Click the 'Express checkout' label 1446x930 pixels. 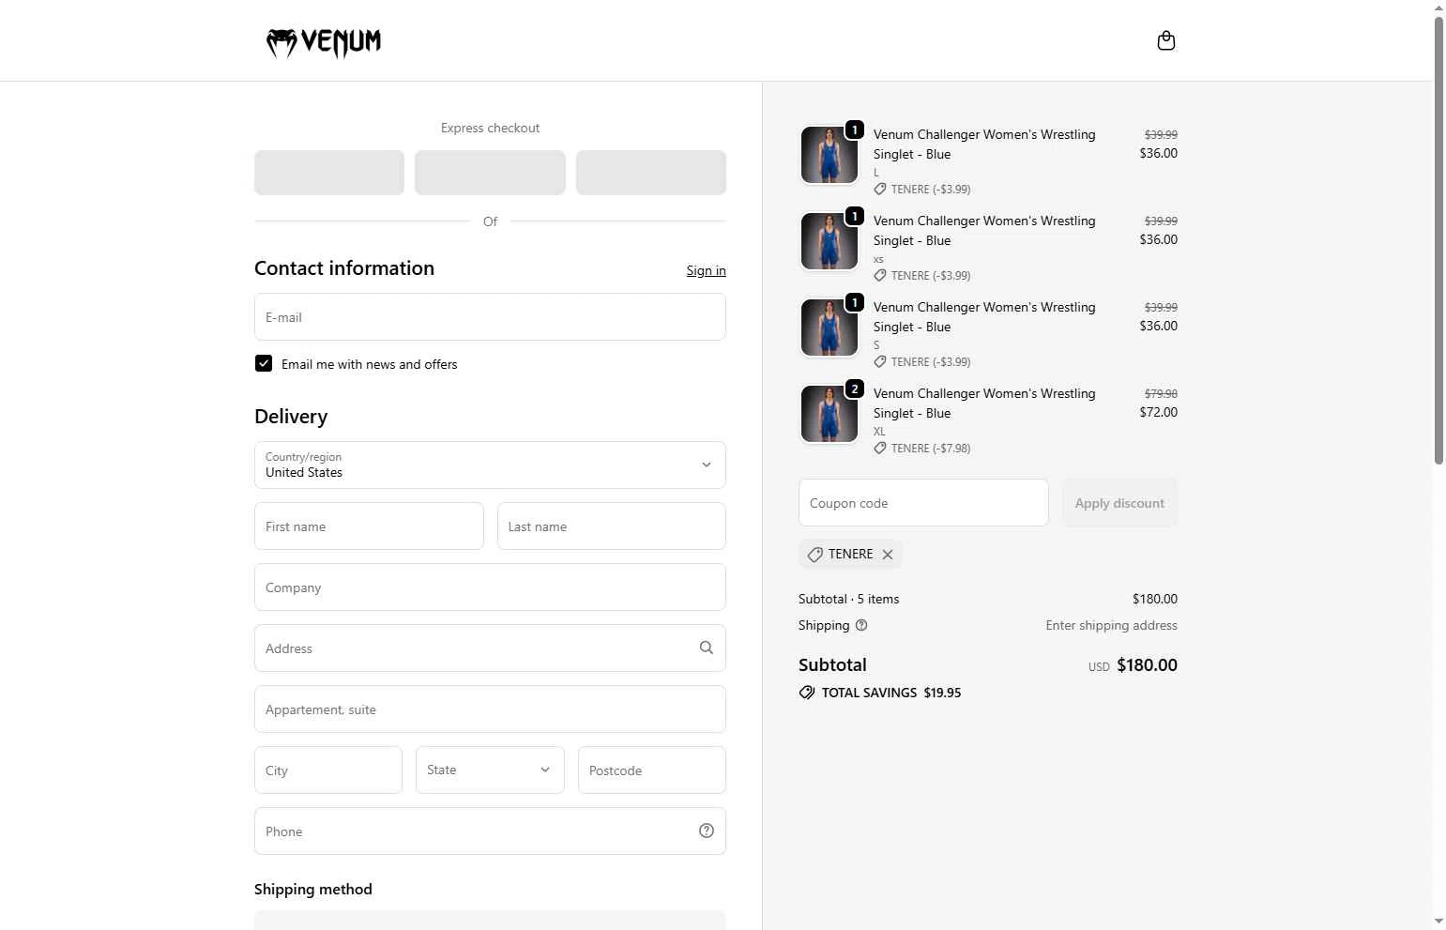click(x=490, y=128)
